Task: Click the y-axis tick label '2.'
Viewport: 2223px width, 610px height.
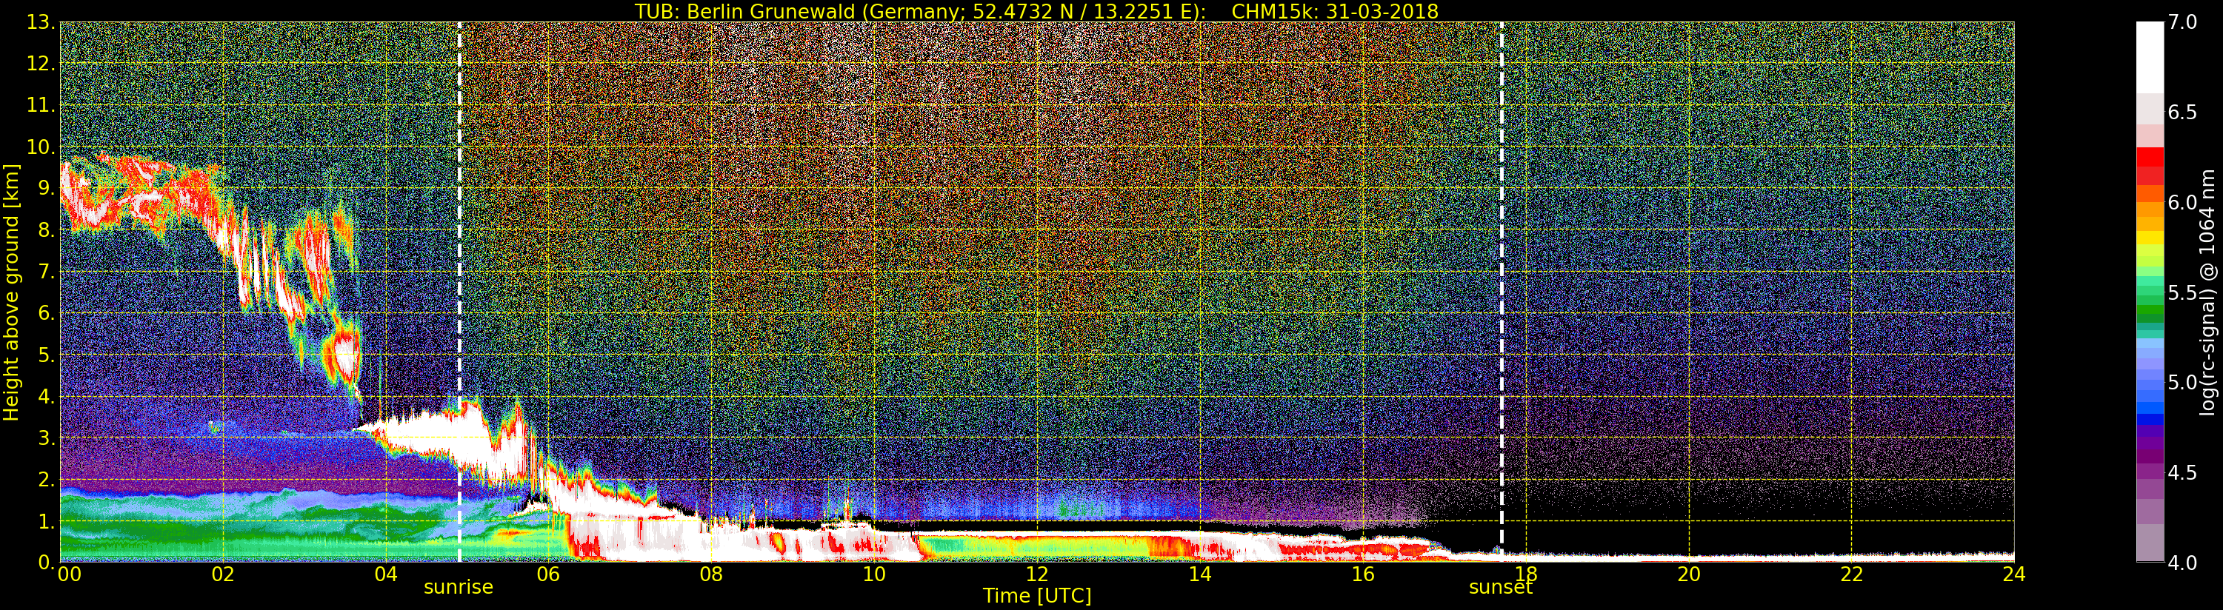Action: [46, 479]
